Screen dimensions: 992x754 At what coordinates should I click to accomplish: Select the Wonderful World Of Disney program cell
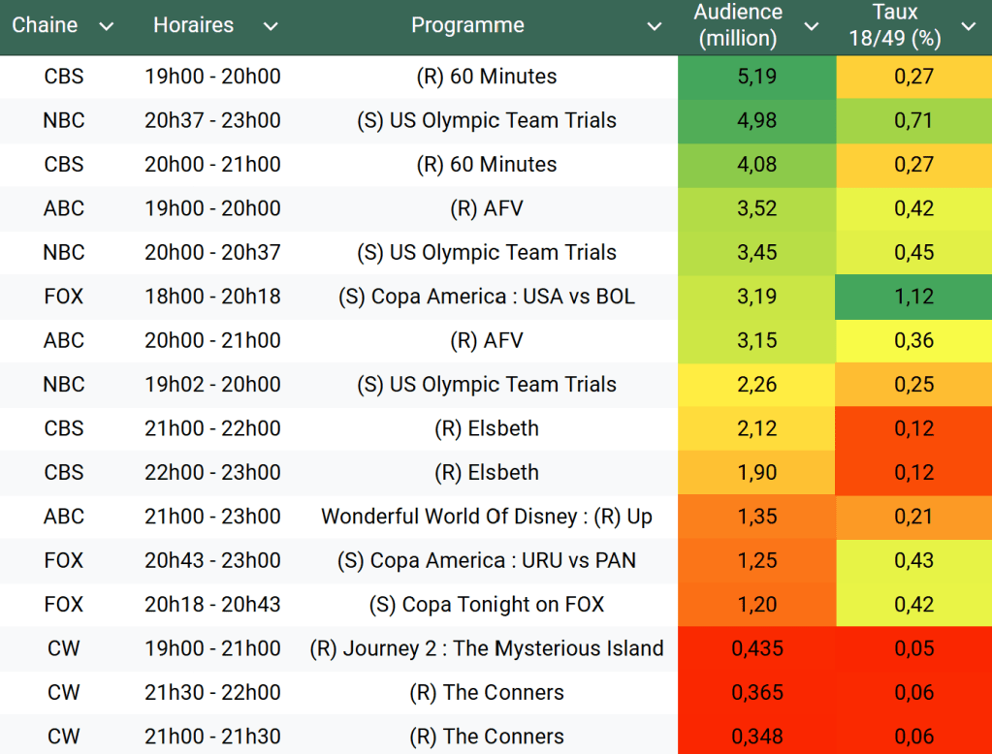[x=487, y=517]
